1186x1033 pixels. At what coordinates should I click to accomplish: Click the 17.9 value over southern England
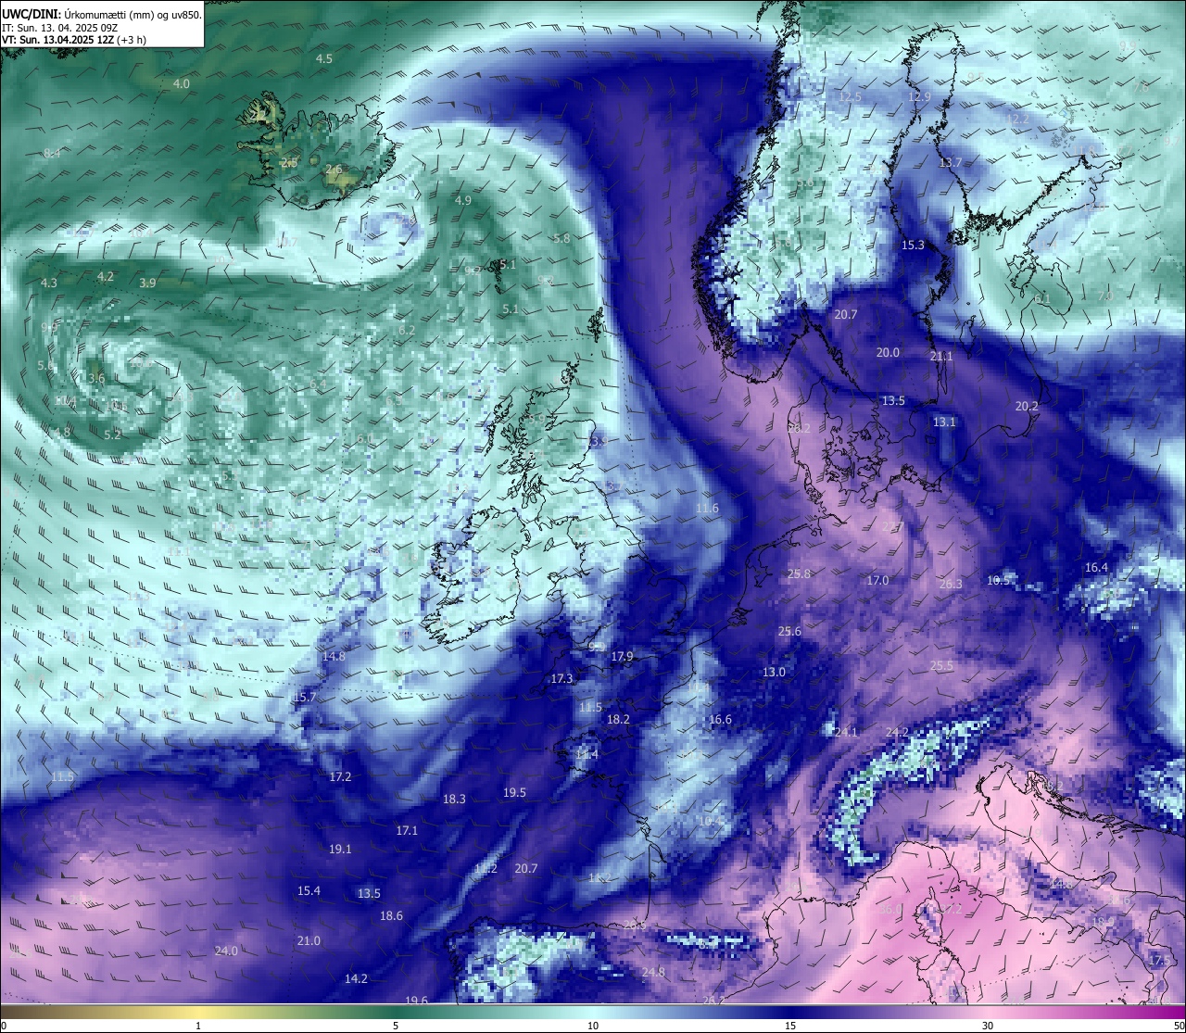click(623, 656)
